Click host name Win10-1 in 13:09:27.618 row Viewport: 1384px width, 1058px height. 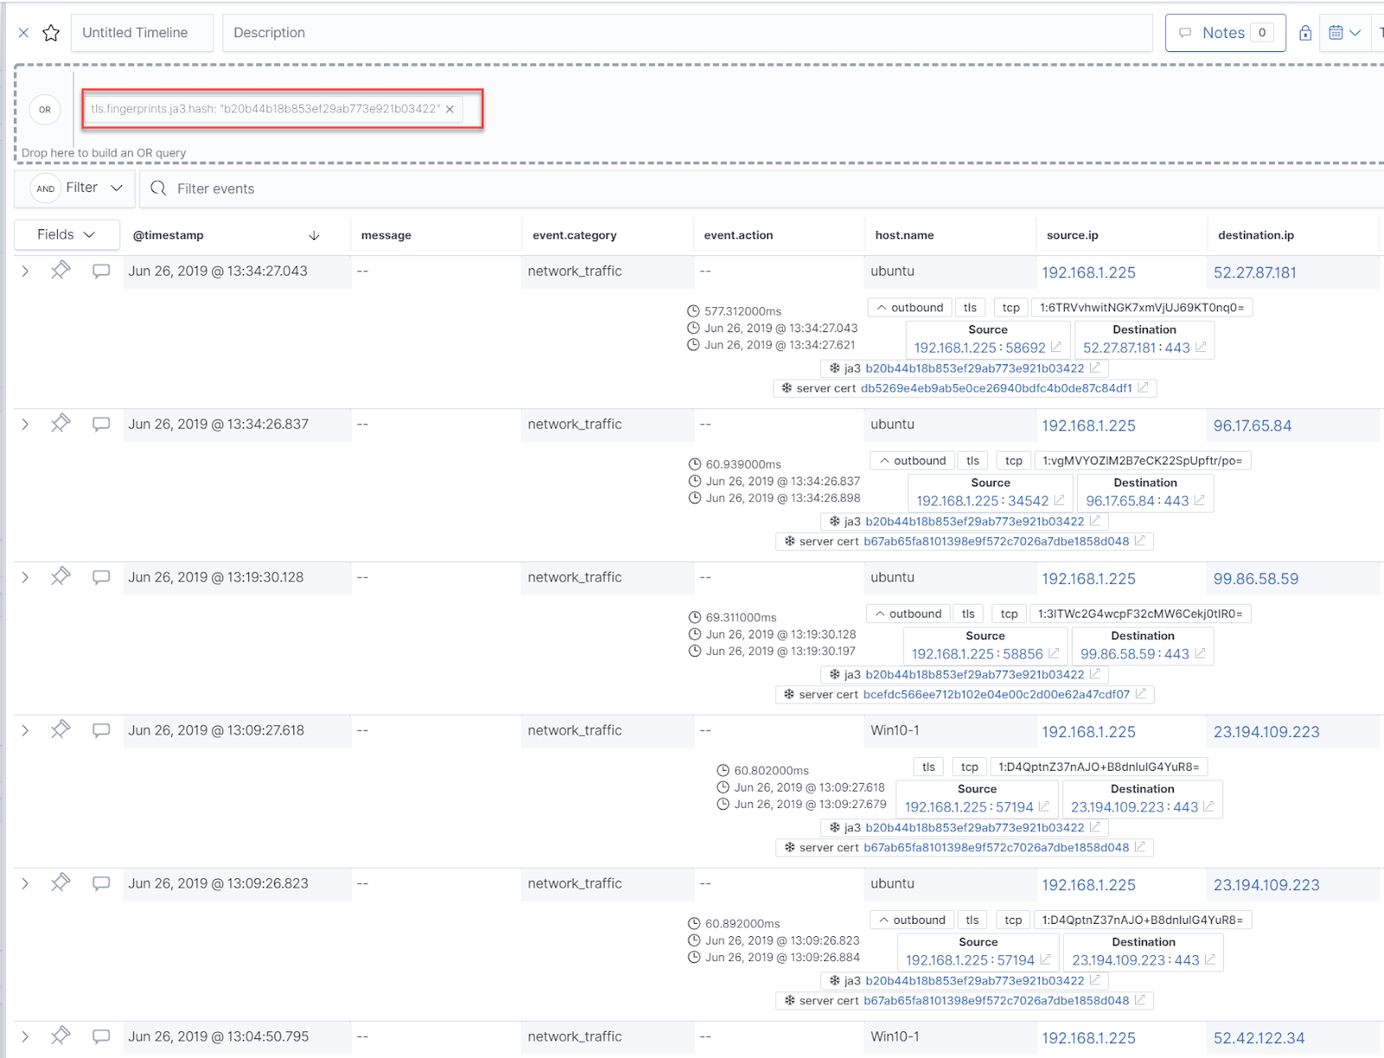pos(894,730)
